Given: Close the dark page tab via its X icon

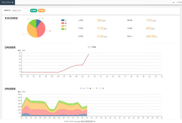Looking at the screenshot, I should click(12, 2).
